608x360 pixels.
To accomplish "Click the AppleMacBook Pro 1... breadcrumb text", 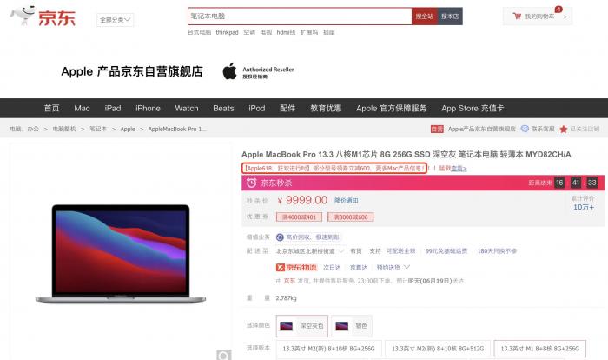I will point(177,129).
